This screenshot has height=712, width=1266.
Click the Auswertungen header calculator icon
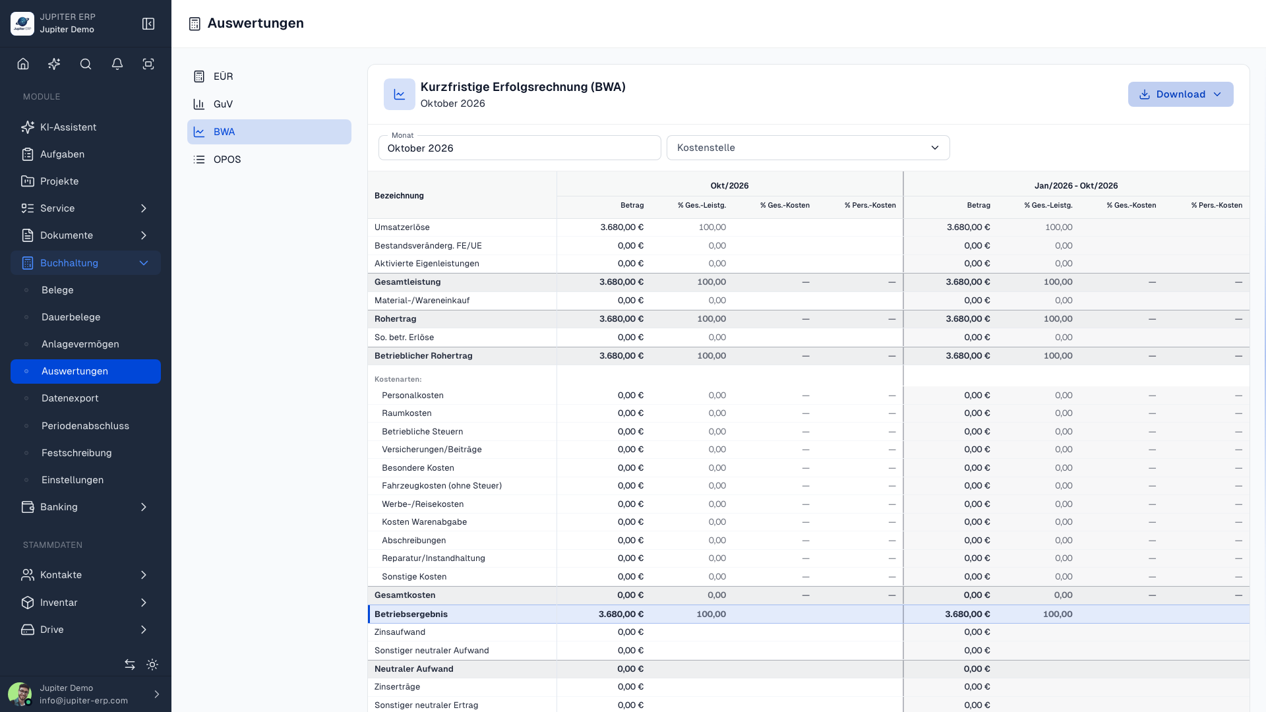coord(195,24)
